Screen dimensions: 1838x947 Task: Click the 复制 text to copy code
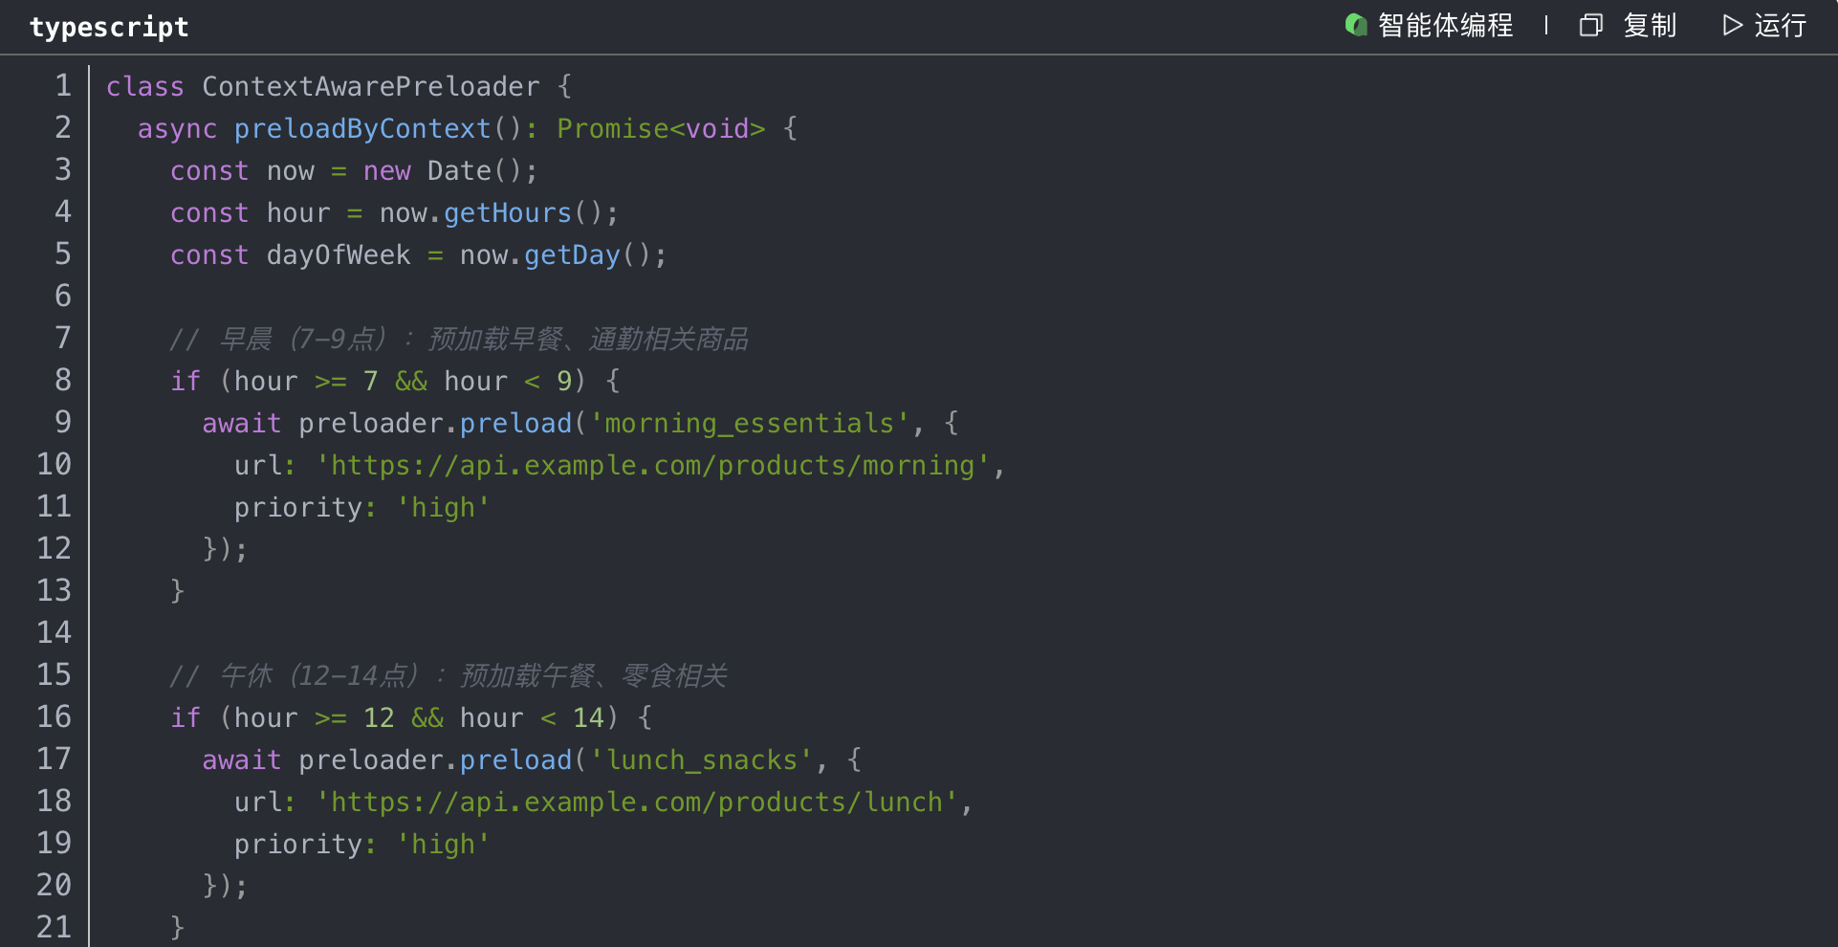[x=1650, y=26]
